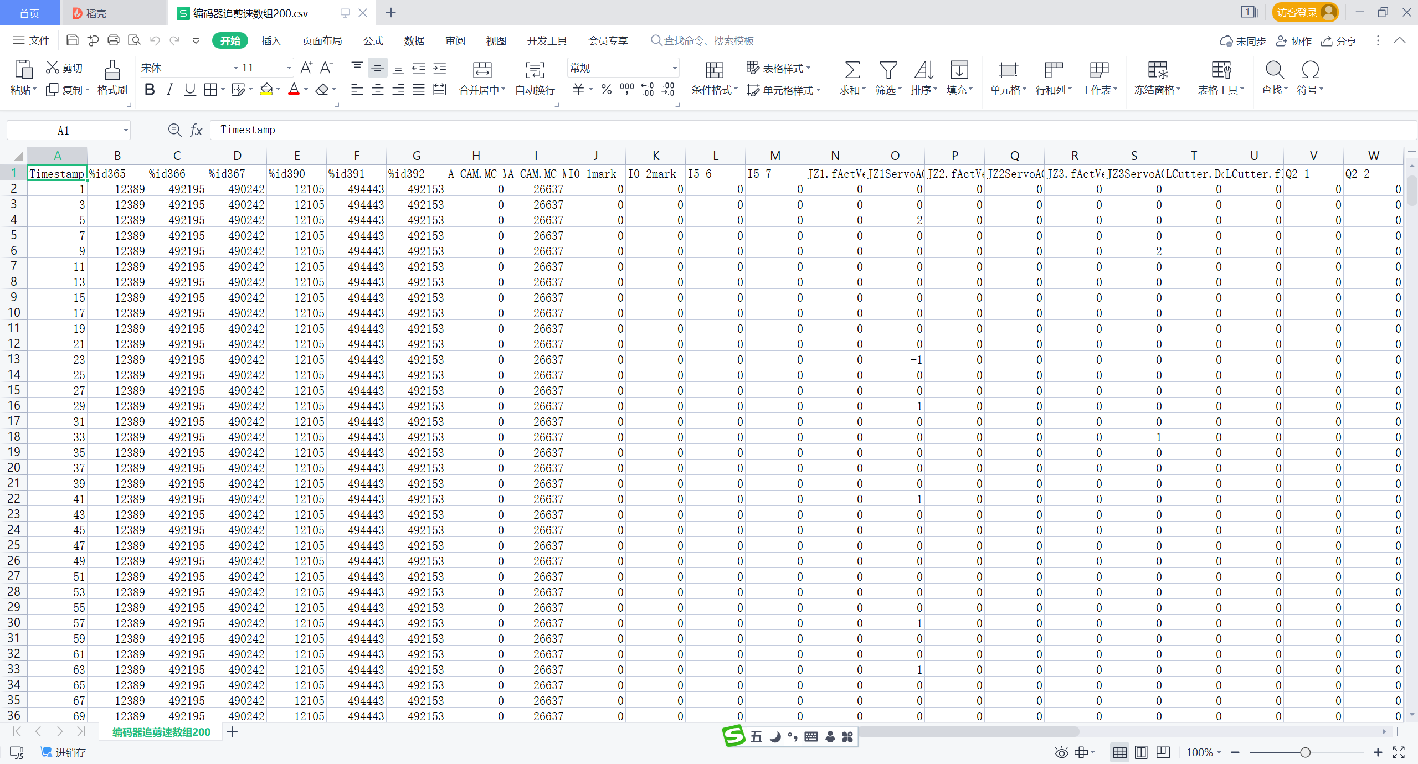Click the decrease decimal places icon

point(669,90)
